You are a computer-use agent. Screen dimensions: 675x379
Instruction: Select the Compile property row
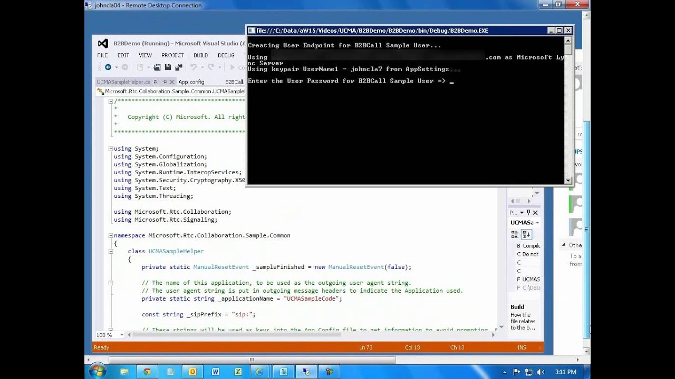(528, 246)
